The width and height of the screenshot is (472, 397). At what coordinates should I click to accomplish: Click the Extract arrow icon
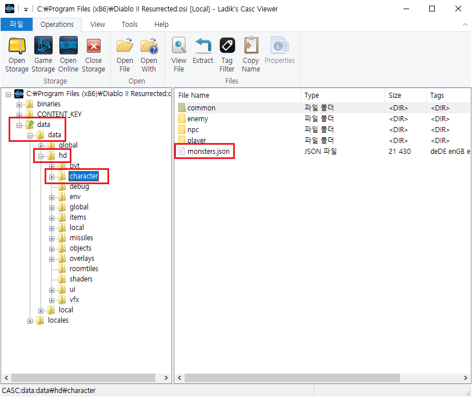coord(203,45)
